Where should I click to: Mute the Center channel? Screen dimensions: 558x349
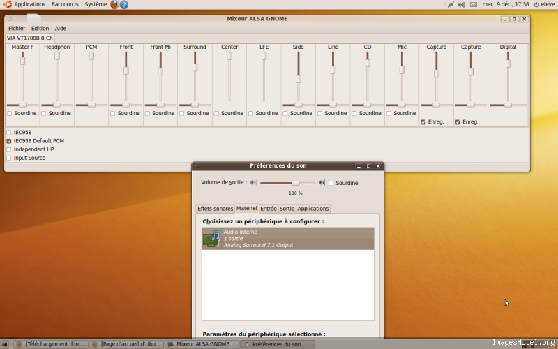(x=216, y=113)
